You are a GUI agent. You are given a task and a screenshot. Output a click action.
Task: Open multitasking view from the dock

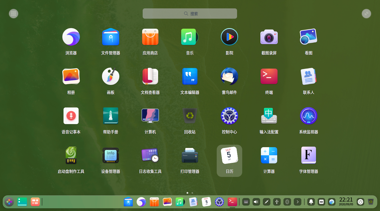click(35, 202)
